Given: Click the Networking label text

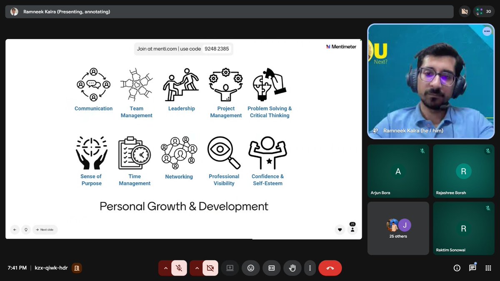Looking at the screenshot, I should (x=179, y=177).
